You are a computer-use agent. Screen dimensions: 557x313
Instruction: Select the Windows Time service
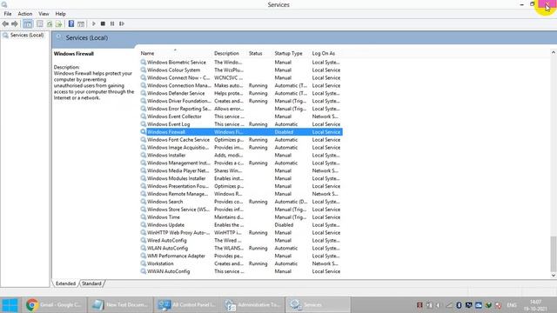241,217
